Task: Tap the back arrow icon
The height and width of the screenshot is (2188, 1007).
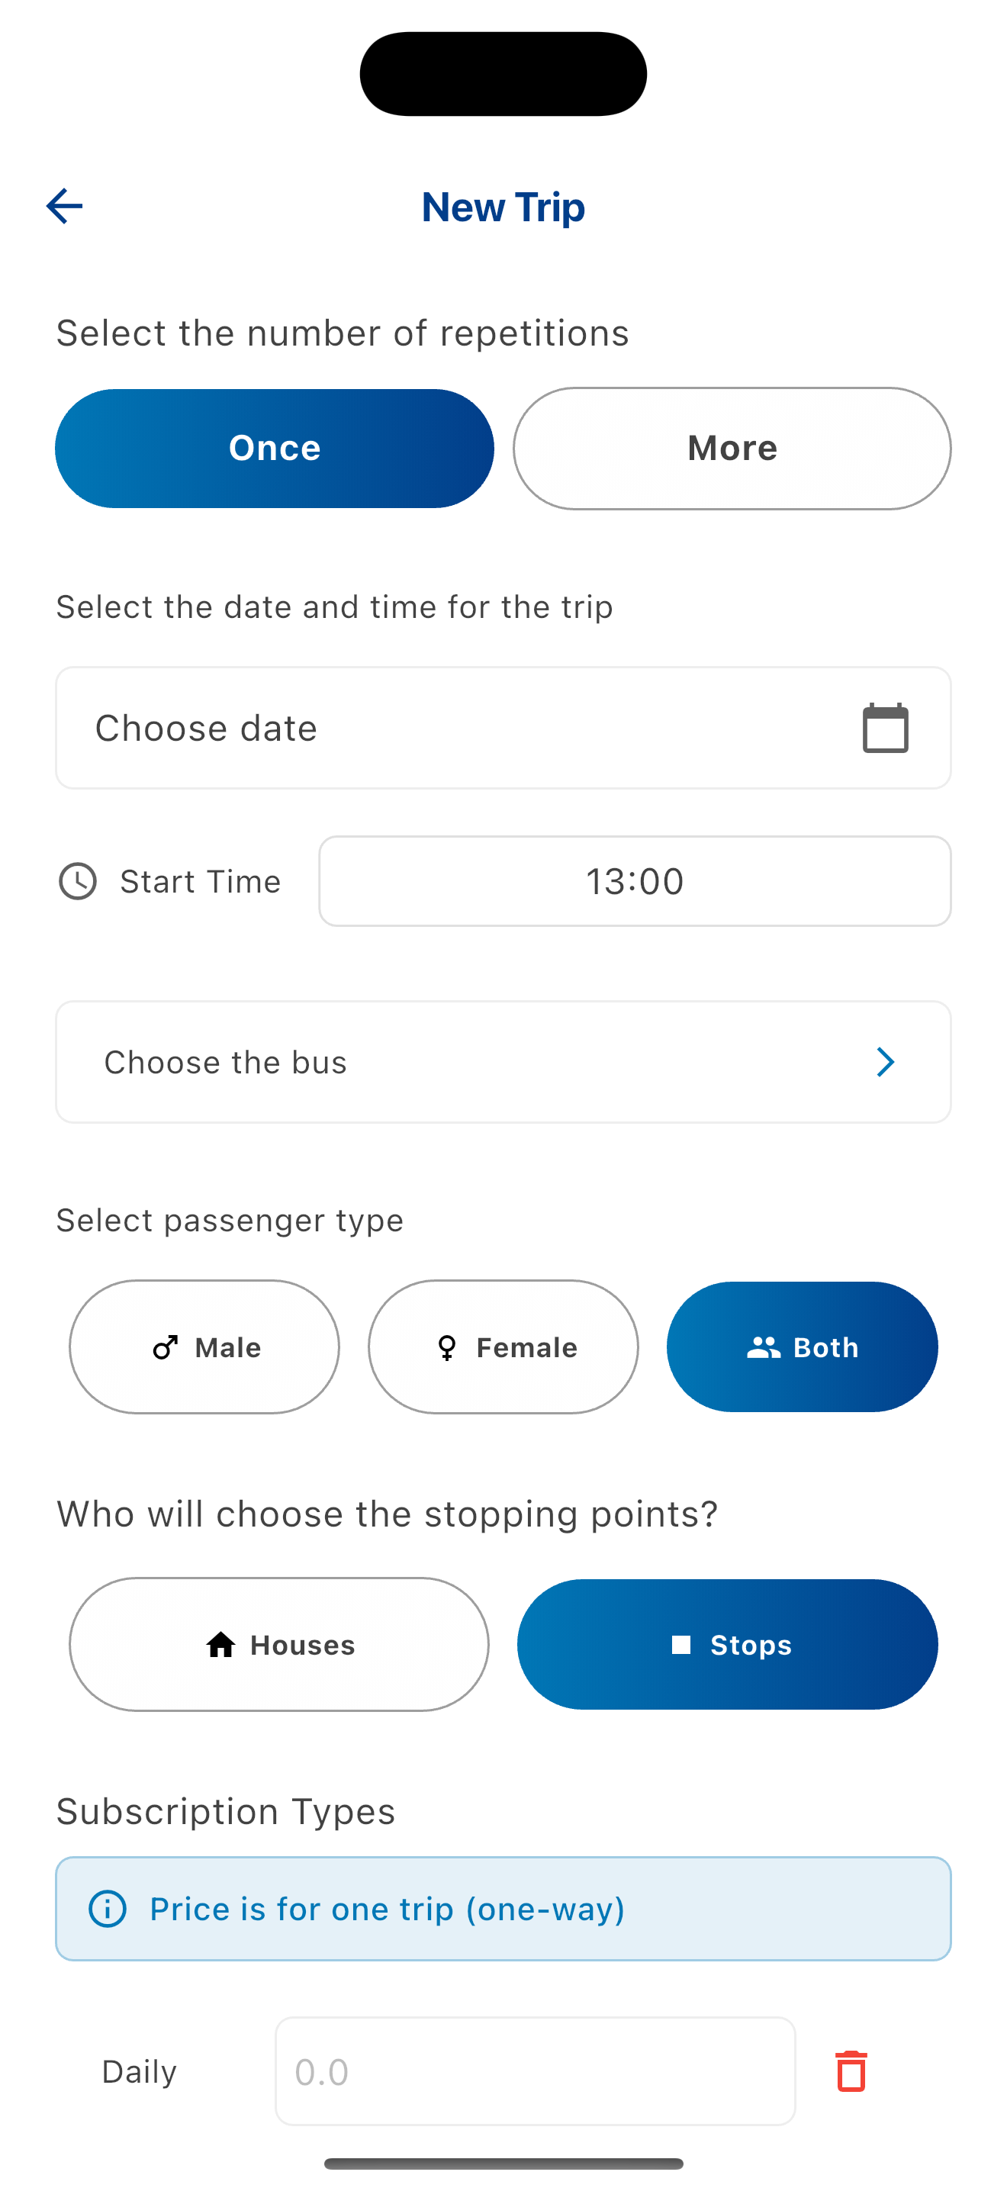Action: 63,207
